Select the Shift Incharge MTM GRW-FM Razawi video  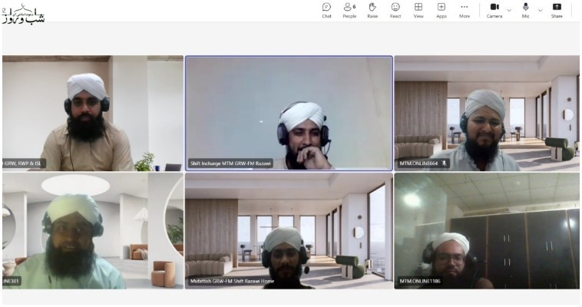(x=289, y=112)
